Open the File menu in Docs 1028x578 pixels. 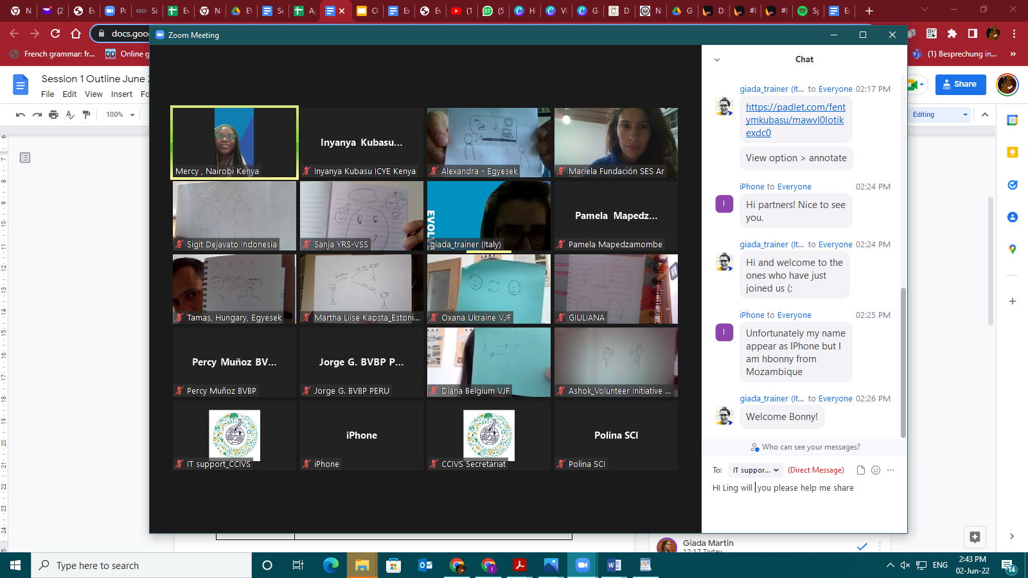(48, 94)
